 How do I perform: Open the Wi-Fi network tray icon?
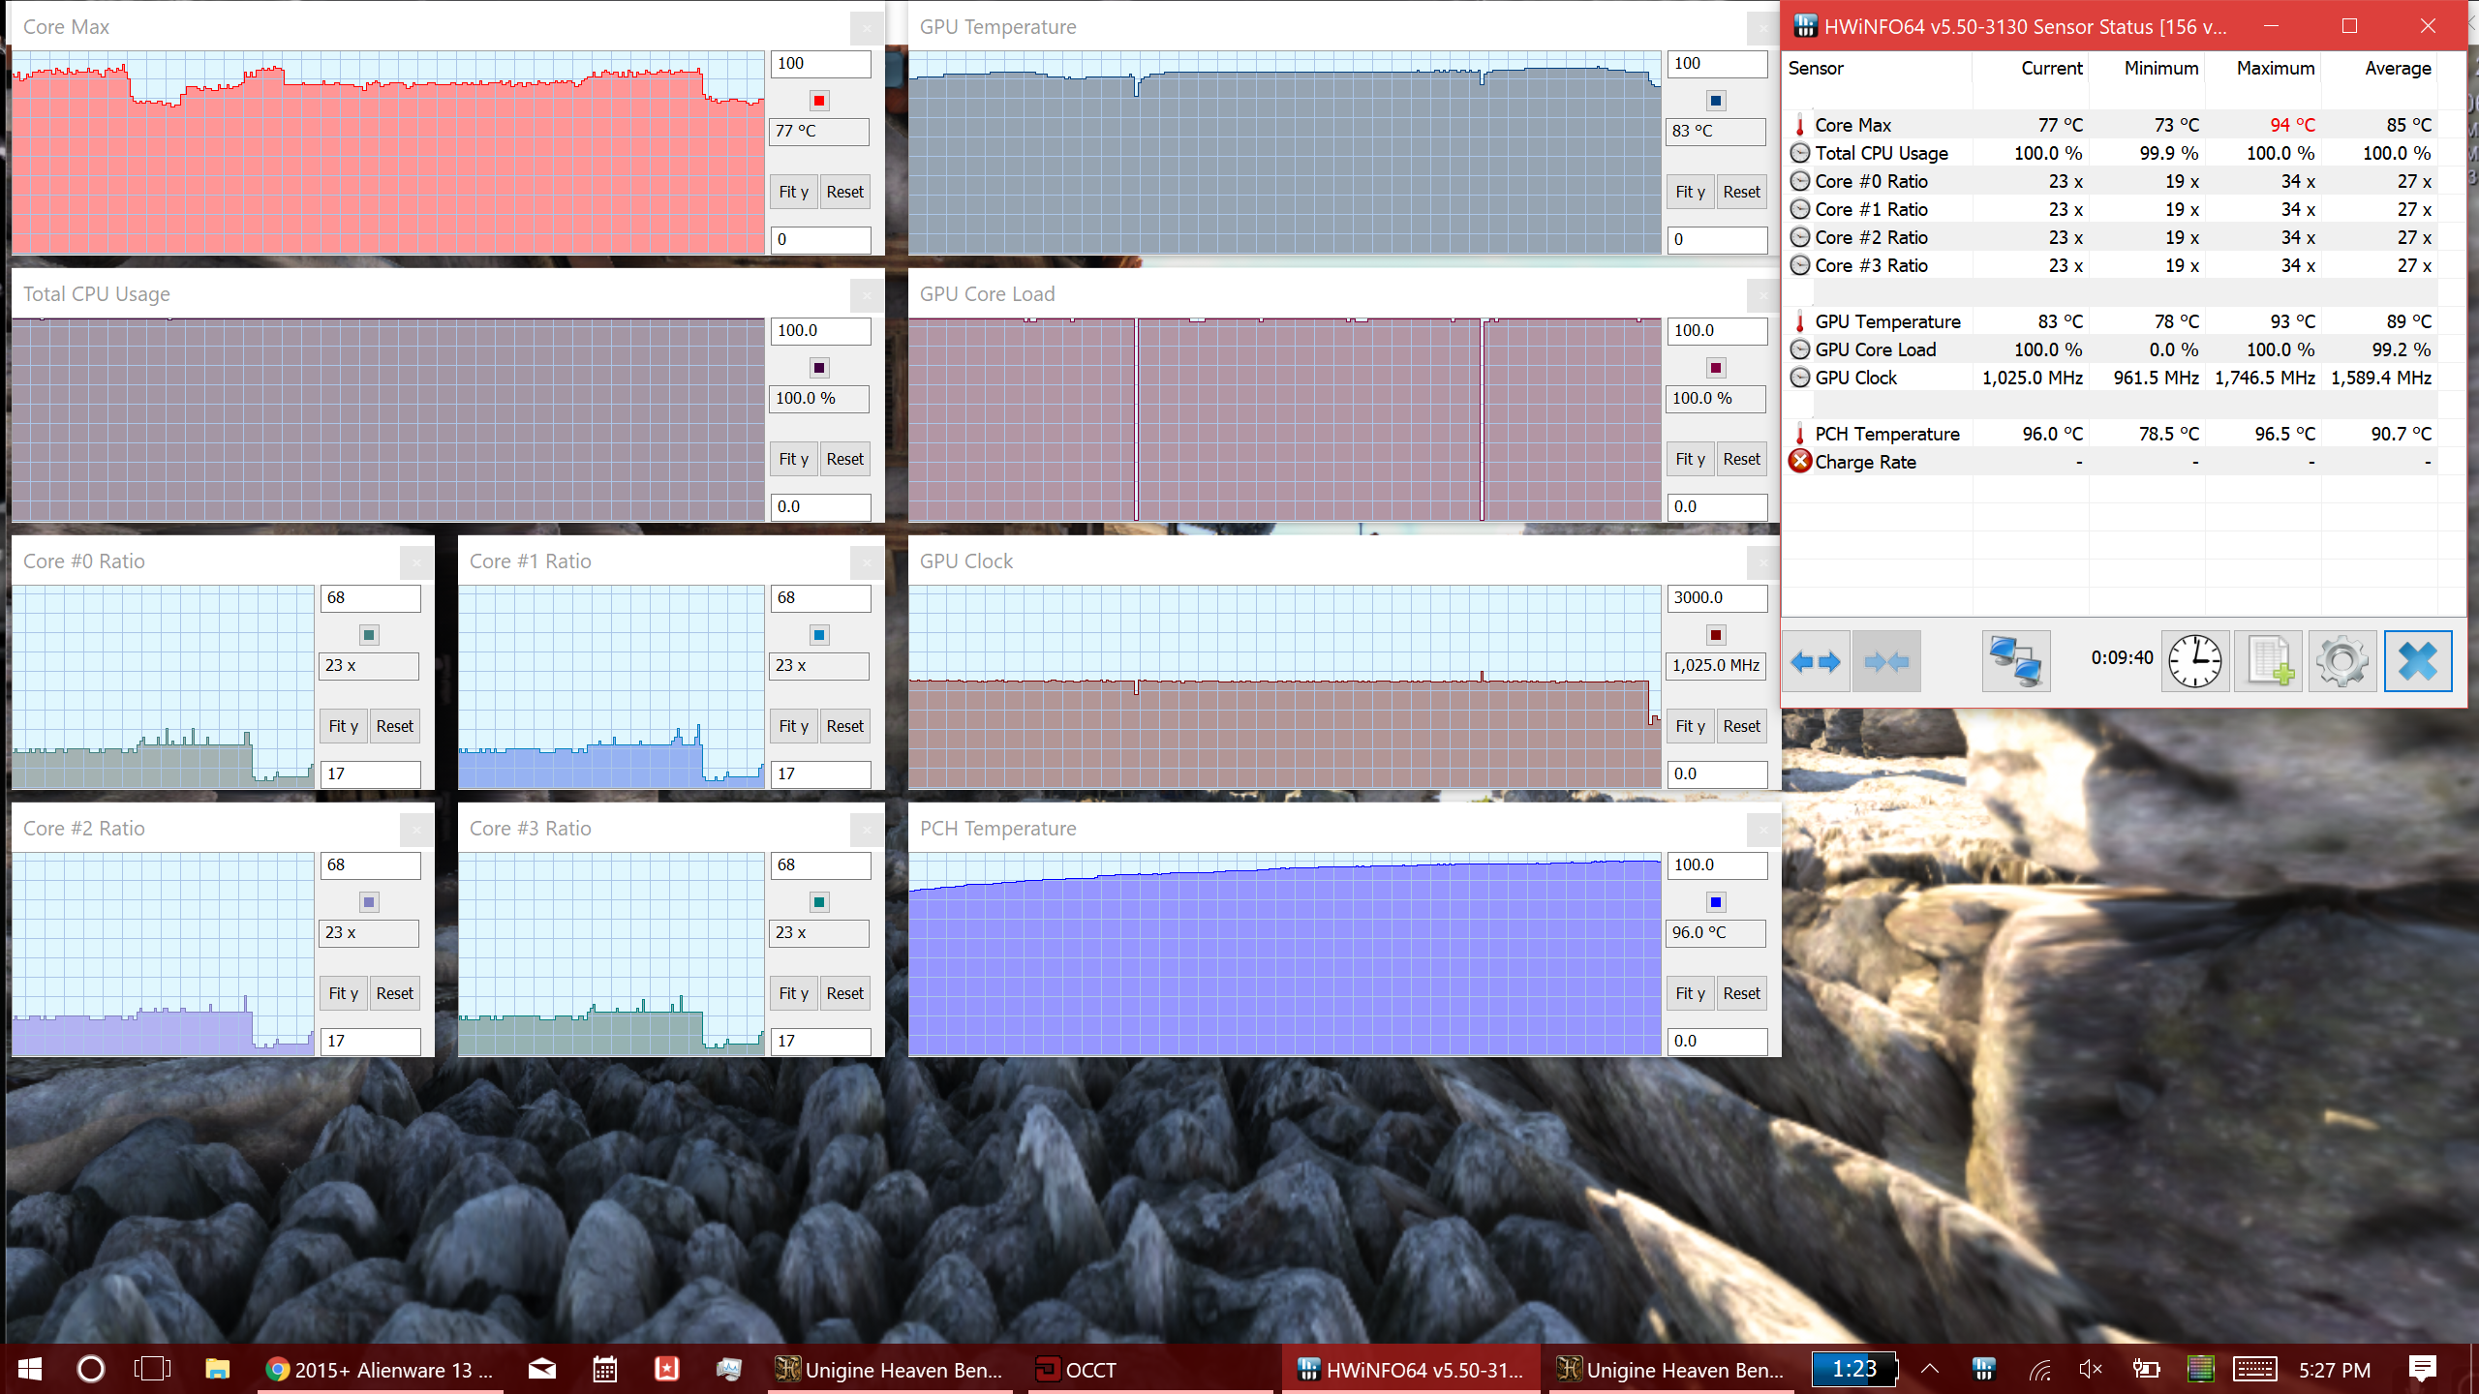coord(2039,1369)
